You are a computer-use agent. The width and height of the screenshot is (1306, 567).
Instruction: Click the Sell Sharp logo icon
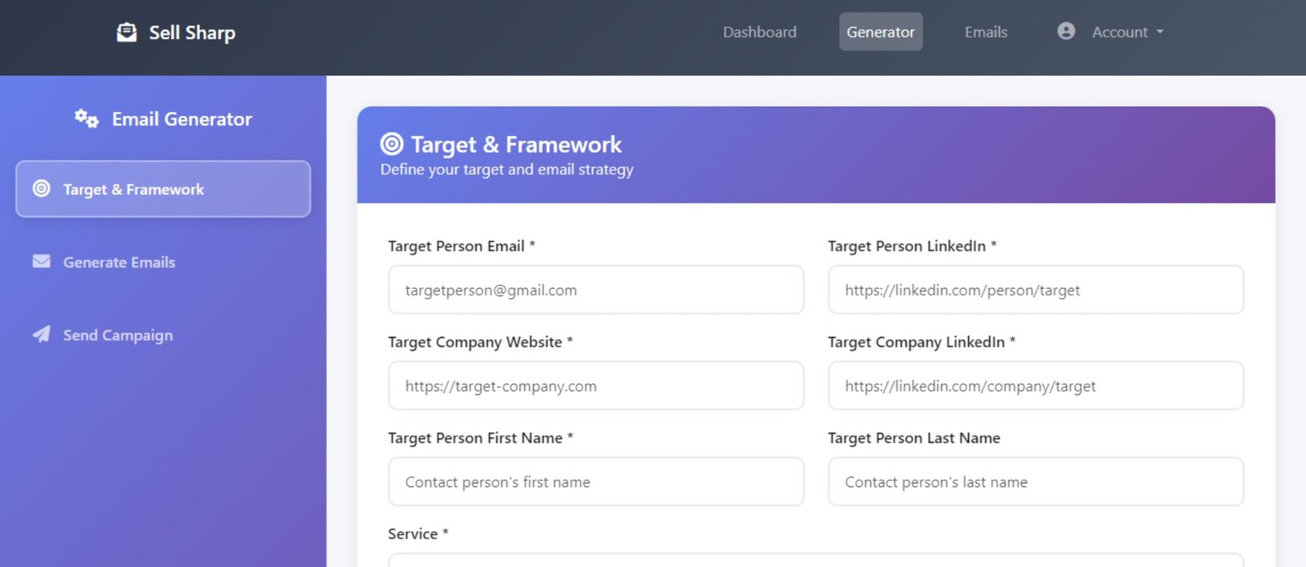point(127,32)
